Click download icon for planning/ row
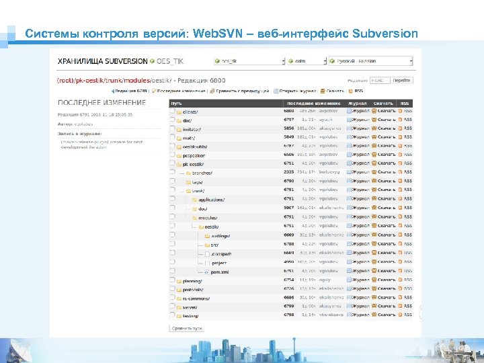This screenshot has height=363, width=484. tap(374, 280)
